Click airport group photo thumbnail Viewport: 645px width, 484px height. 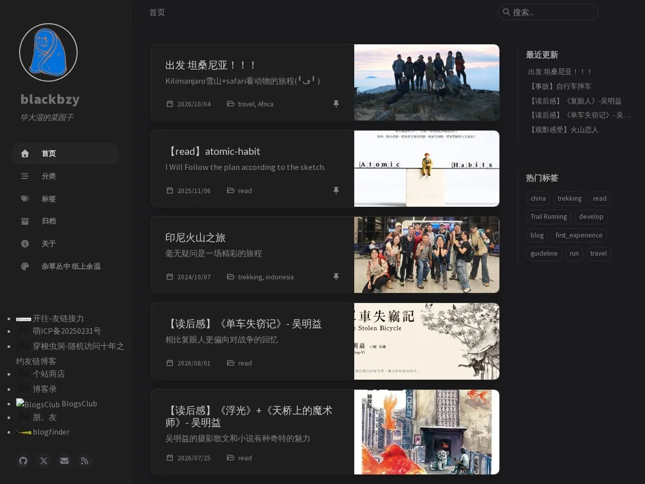click(427, 255)
